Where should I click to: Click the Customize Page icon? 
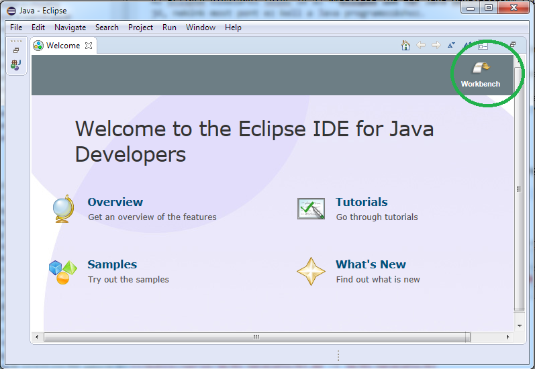tap(483, 46)
